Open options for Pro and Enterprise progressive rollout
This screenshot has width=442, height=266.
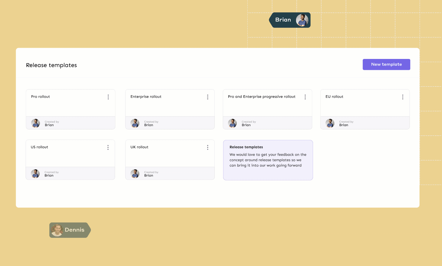(x=305, y=97)
